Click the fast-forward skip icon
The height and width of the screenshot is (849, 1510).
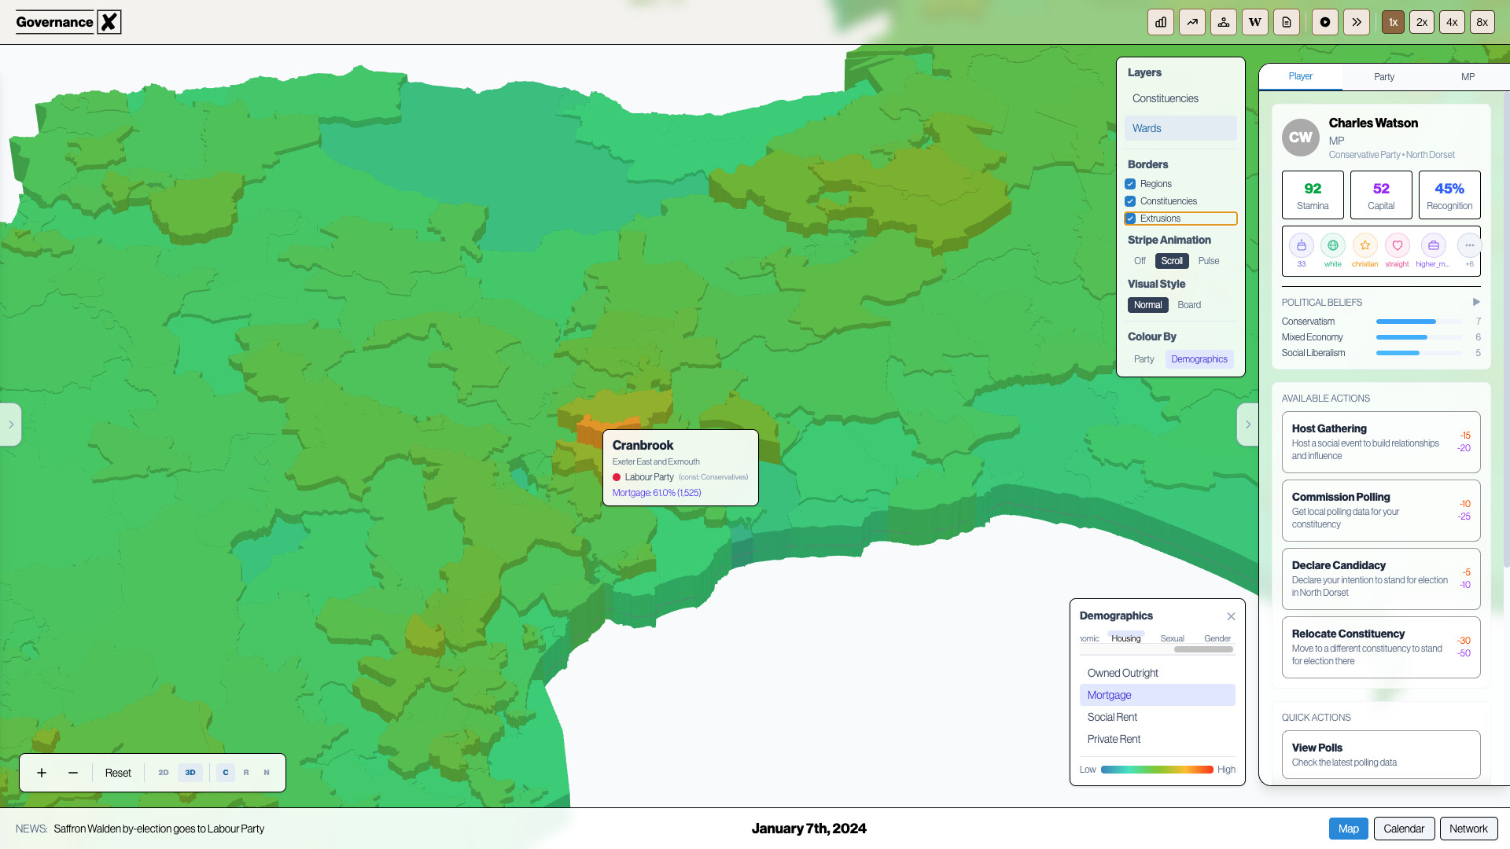[x=1356, y=22]
